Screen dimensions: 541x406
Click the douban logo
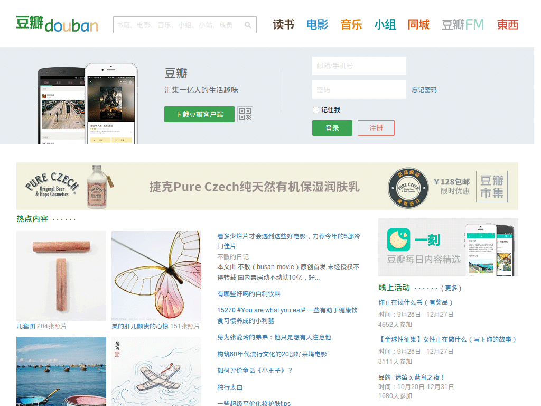57,24
